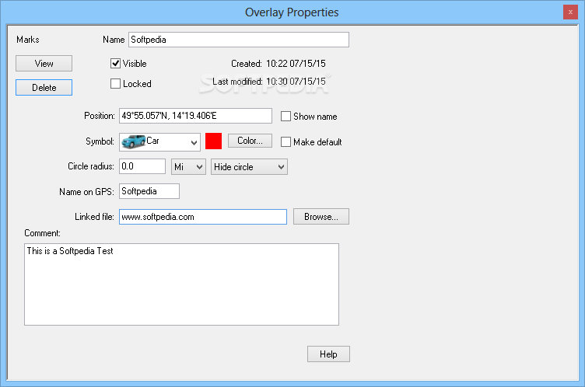Click inside the Name field containing Softpedia
Image resolution: width=585 pixels, height=387 pixels.
coord(239,40)
